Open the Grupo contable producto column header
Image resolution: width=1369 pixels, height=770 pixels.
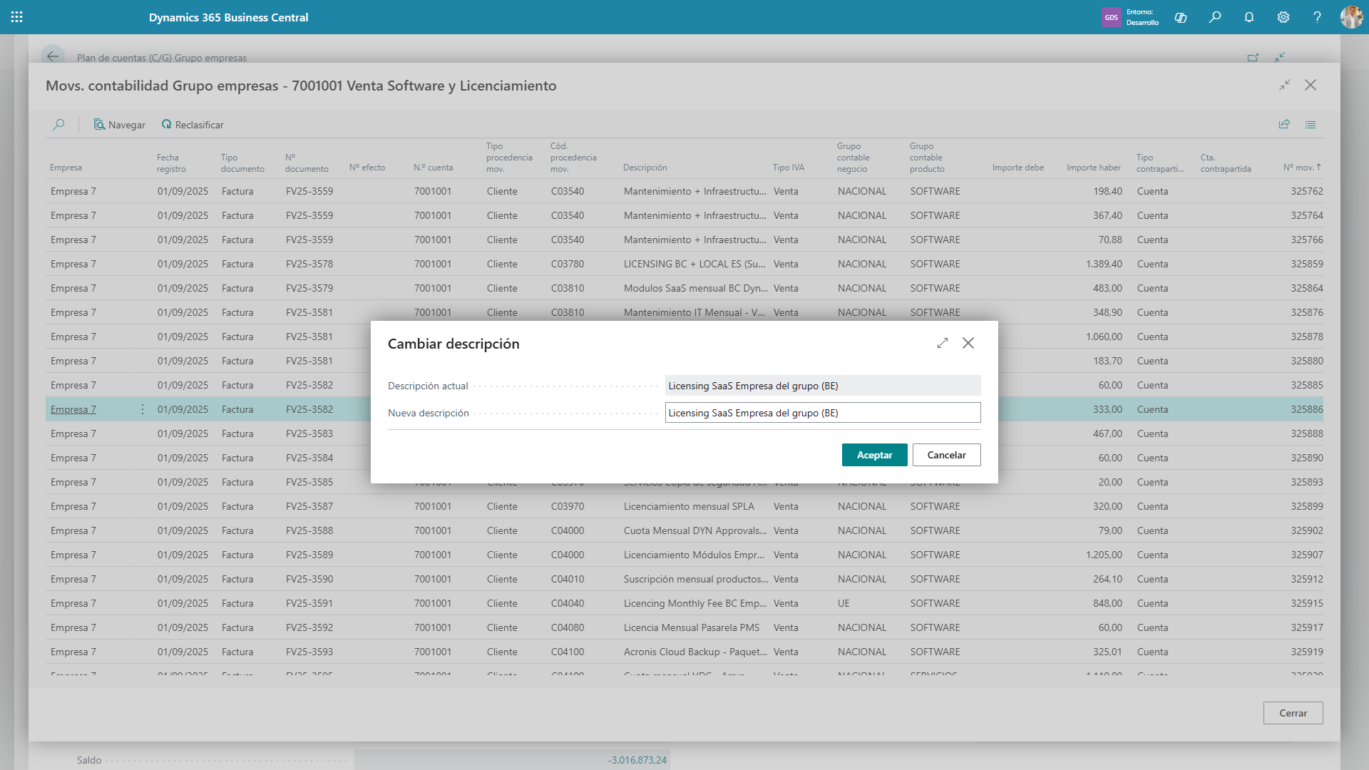[x=927, y=158]
